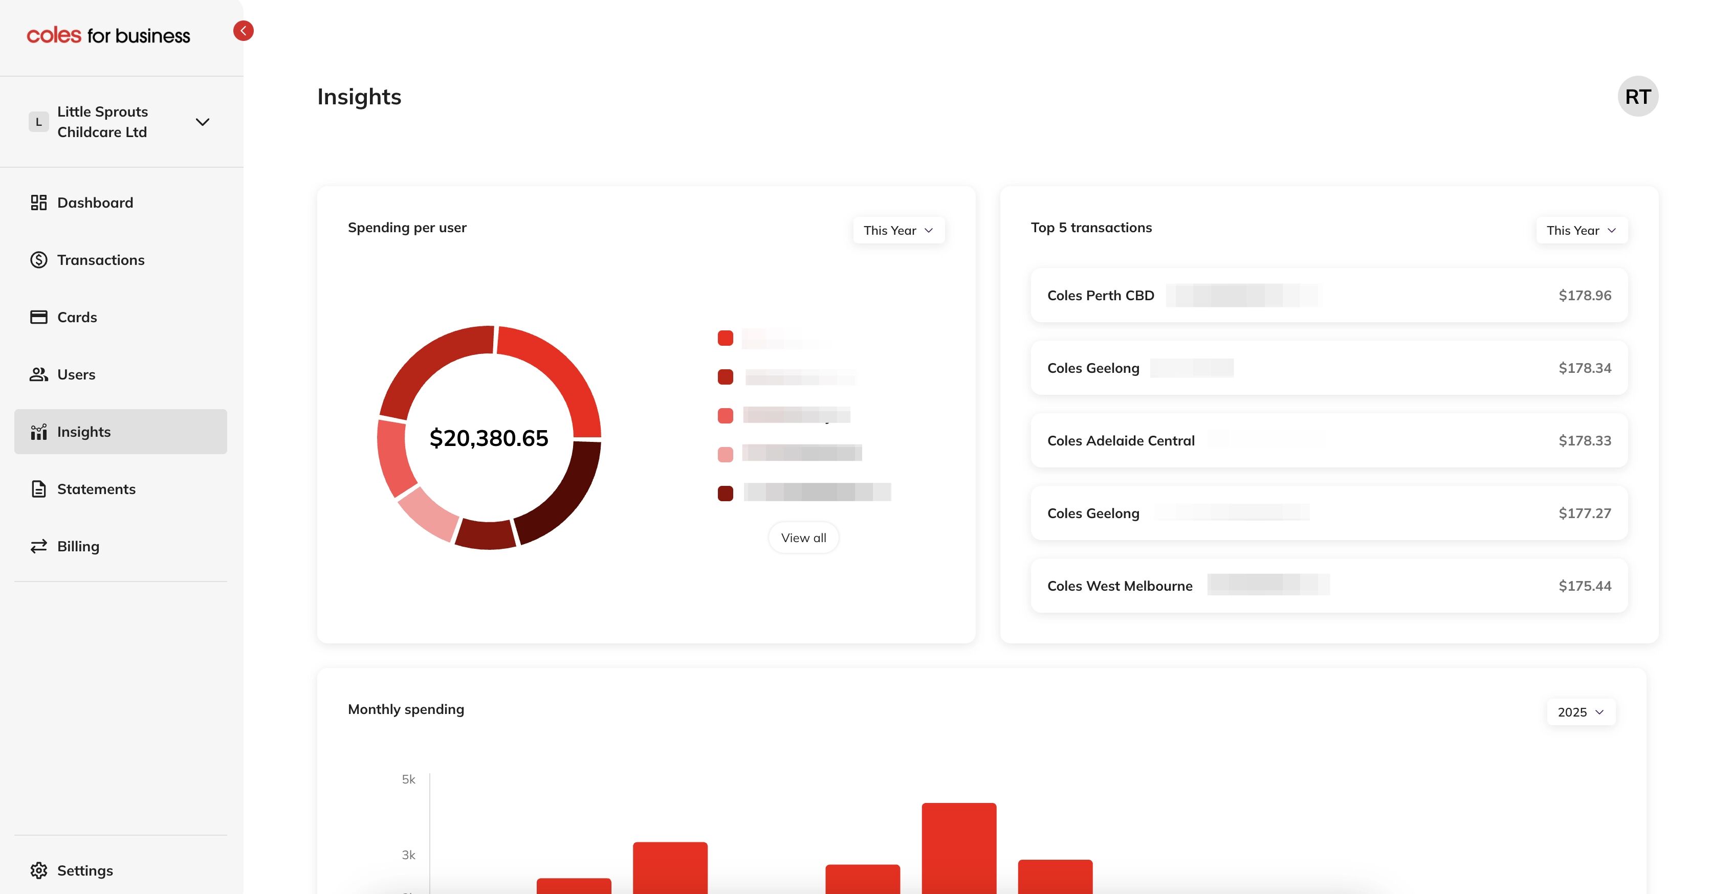Image resolution: width=1710 pixels, height=894 pixels.
Task: Open the Settings page
Action: pos(121,870)
